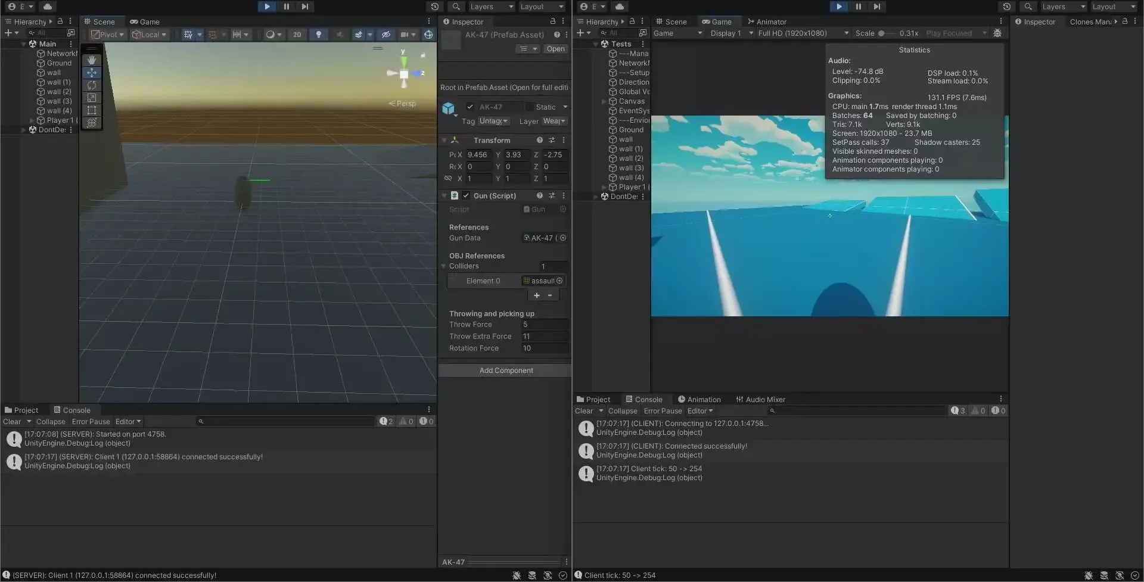Image resolution: width=1144 pixels, height=582 pixels.
Task: Click the Gizmos globe icon in Scene toolbar
Action: coord(428,35)
